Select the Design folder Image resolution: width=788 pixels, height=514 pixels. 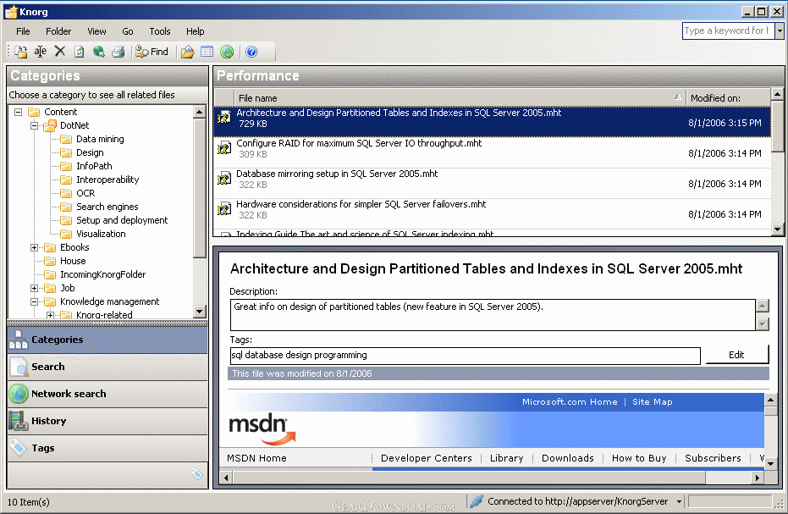[90, 152]
